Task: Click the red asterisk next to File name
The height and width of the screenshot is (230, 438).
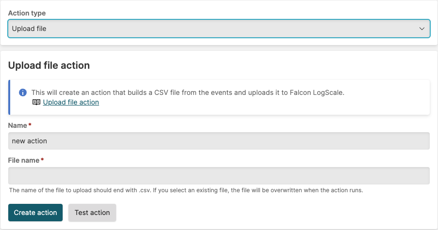Action: [42, 160]
